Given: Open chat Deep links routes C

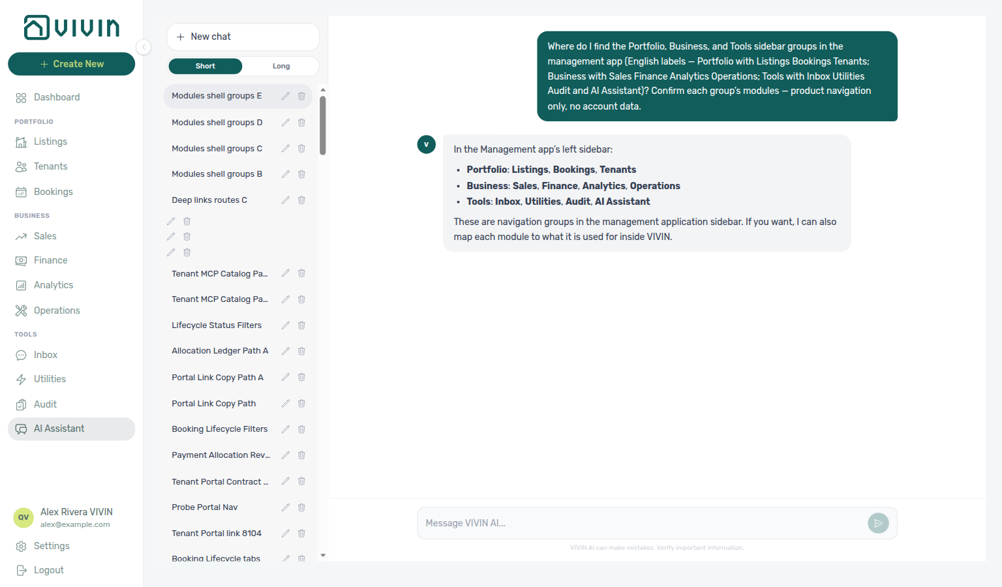Looking at the screenshot, I should click(x=209, y=200).
